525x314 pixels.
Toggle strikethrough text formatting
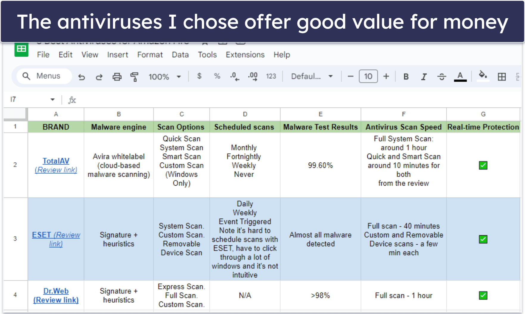pyautogui.click(x=442, y=77)
